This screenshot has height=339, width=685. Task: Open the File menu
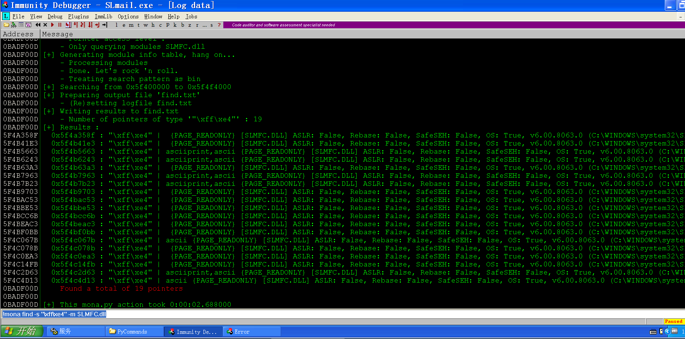(18, 16)
